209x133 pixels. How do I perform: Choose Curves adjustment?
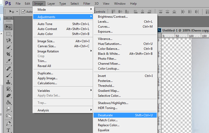click(x=125, y=26)
